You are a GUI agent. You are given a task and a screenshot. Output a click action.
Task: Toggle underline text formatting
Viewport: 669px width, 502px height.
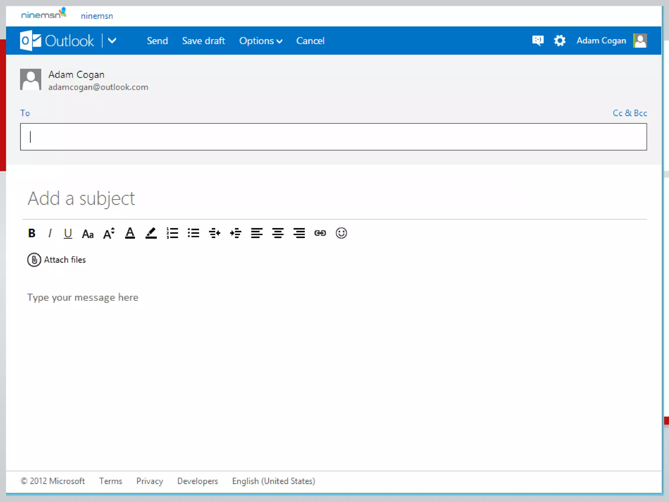click(68, 233)
